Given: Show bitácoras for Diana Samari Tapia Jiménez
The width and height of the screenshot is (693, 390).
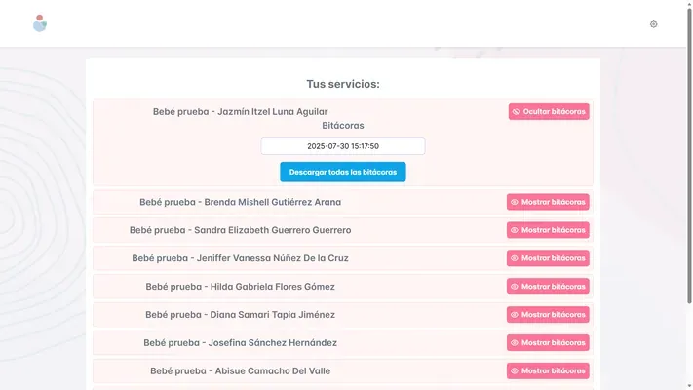Looking at the screenshot, I should (x=548, y=314).
